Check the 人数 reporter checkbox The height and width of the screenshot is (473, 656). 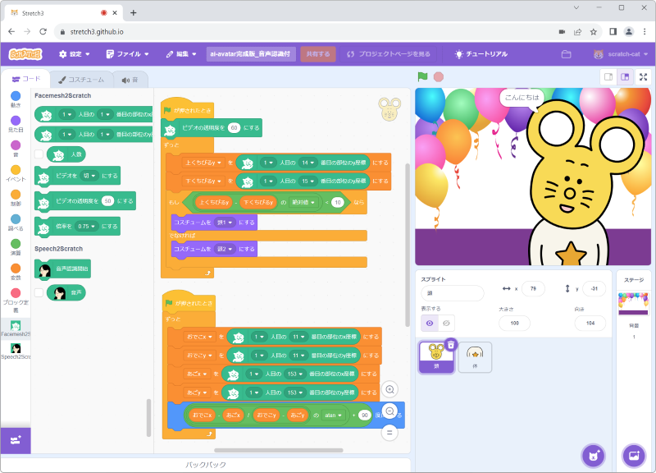pos(39,154)
